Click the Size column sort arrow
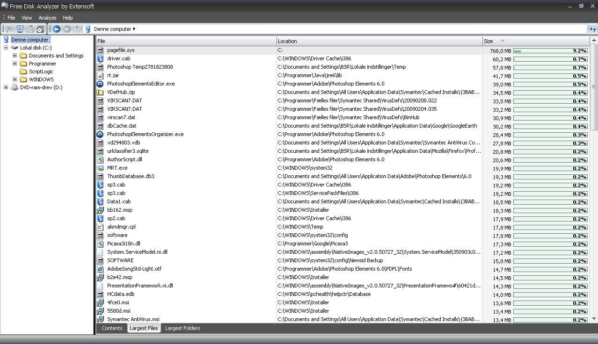Screen dimensions: 598x344 click(x=503, y=41)
